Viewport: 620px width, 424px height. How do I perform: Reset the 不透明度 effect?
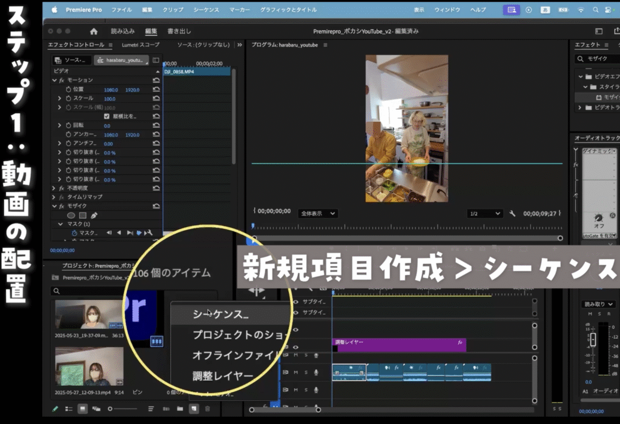156,188
